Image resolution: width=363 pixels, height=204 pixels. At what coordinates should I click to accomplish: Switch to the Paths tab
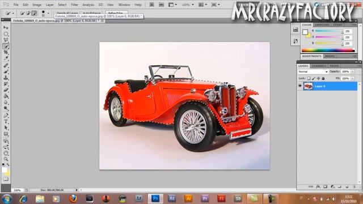click(x=334, y=66)
